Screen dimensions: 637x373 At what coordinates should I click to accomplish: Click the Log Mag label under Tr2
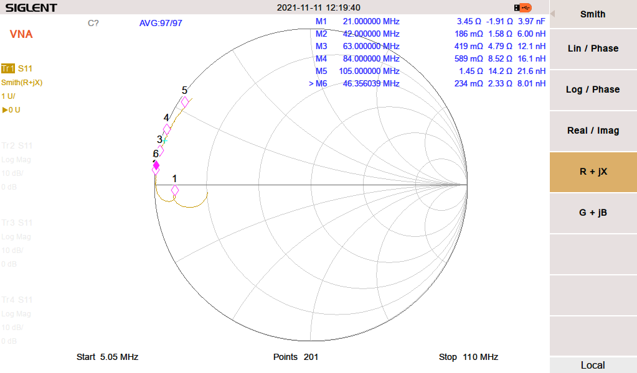(x=16, y=159)
